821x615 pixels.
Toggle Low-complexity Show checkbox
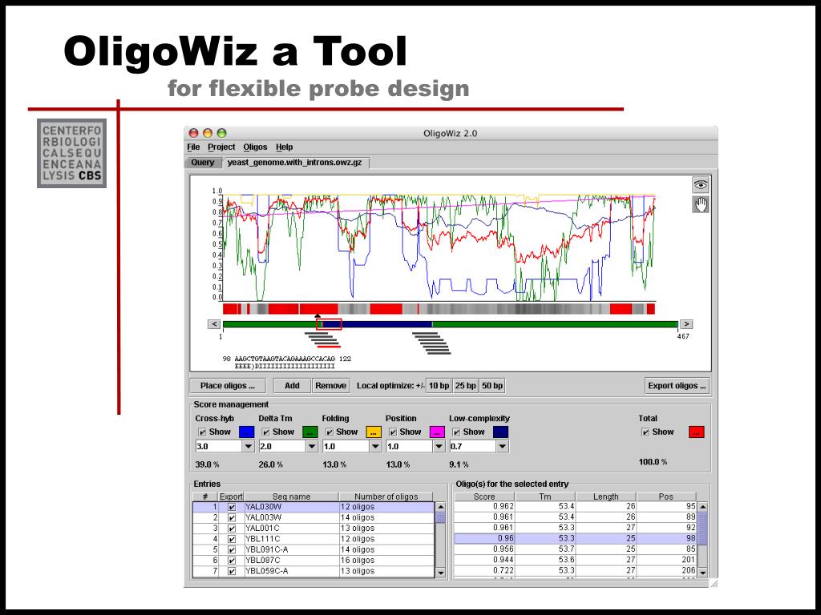[x=456, y=432]
